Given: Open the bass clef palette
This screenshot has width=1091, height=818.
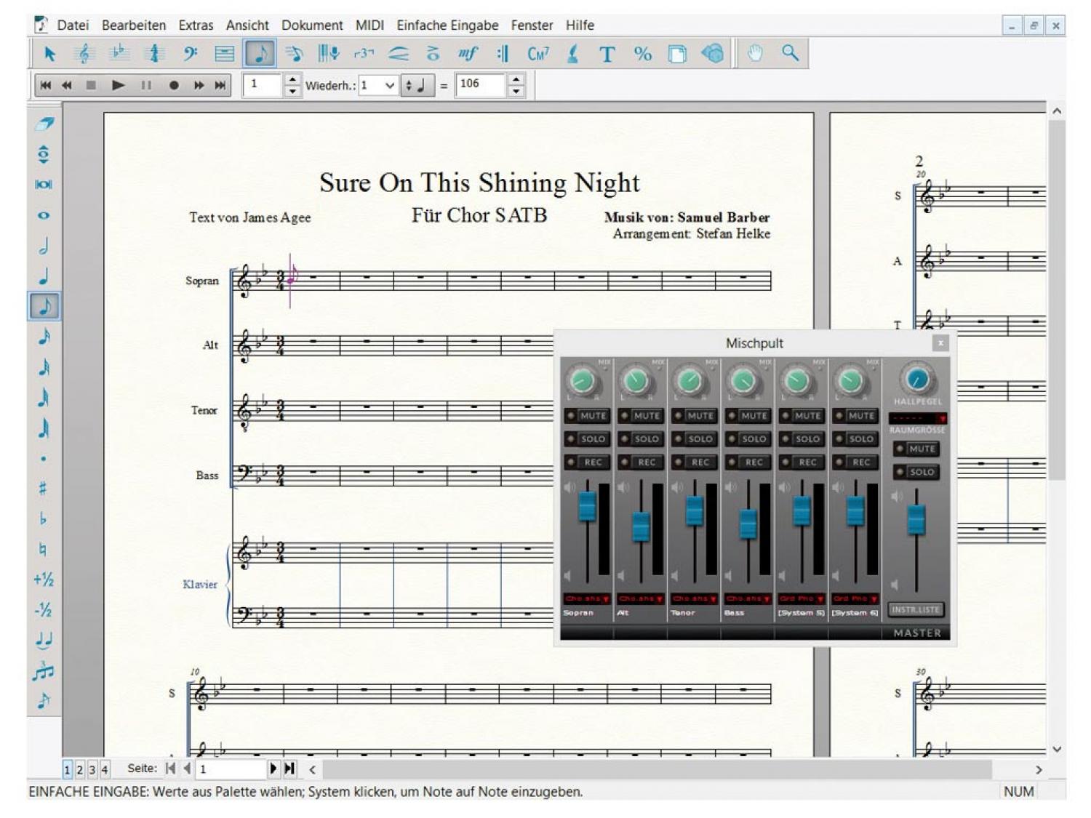Looking at the screenshot, I should tap(190, 54).
